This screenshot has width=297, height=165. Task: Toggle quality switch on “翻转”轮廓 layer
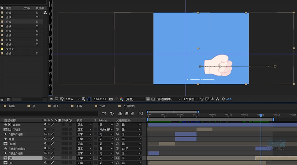point(52,134)
